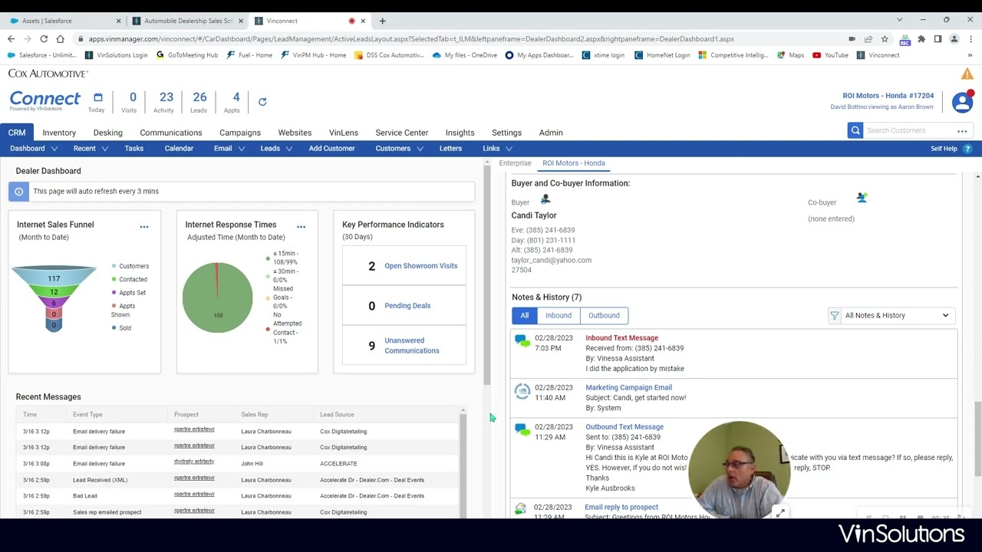The image size is (982, 552).
Task: Open search options ellipsis in search box
Action: (962, 131)
